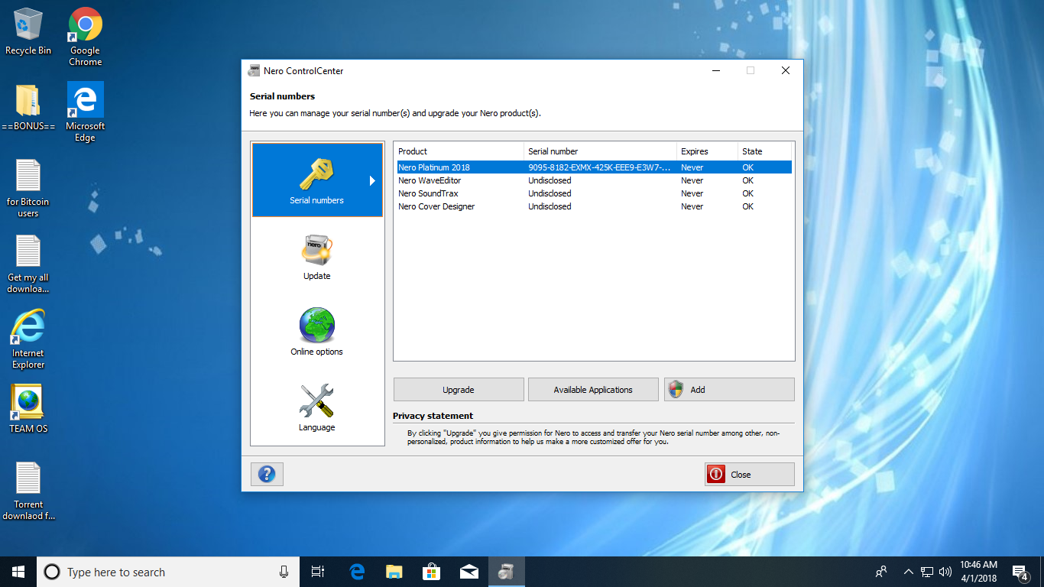The width and height of the screenshot is (1044, 587).
Task: Select the Nero SoundTrax row
Action: click(x=593, y=193)
